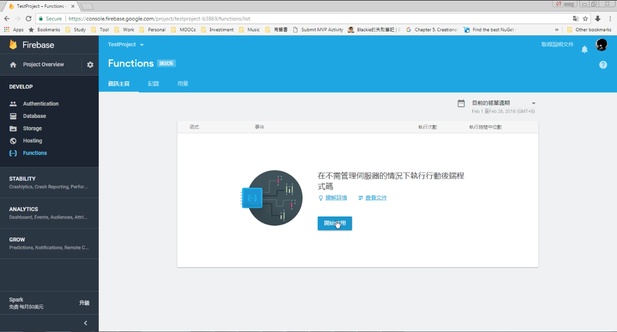Click Project Overview label
Viewport: 617px width, 332px height.
[x=43, y=64]
